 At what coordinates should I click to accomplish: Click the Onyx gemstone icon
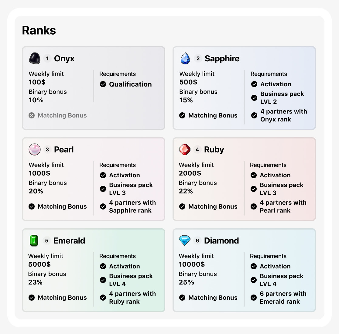[x=34, y=58]
